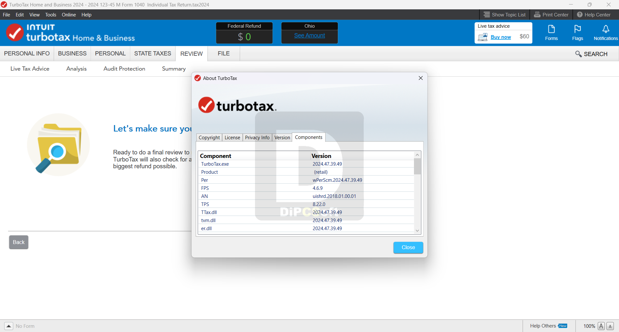Open the Flags icon
Viewport: 619px width, 332px height.
(577, 33)
